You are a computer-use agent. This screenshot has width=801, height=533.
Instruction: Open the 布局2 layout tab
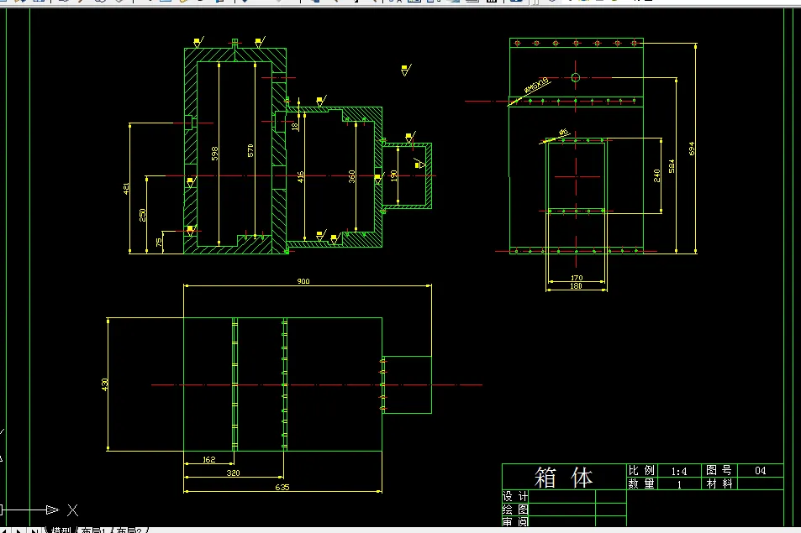tap(129, 530)
